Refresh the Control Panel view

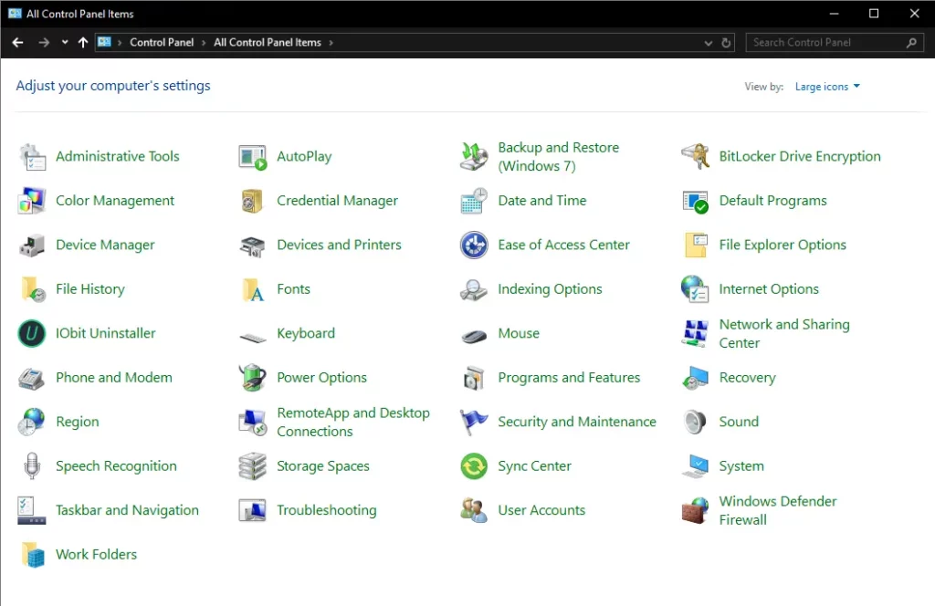[x=726, y=43]
